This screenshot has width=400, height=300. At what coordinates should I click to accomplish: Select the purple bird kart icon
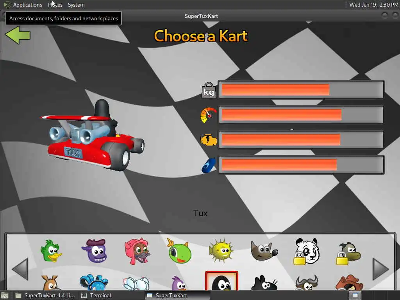pos(179,283)
